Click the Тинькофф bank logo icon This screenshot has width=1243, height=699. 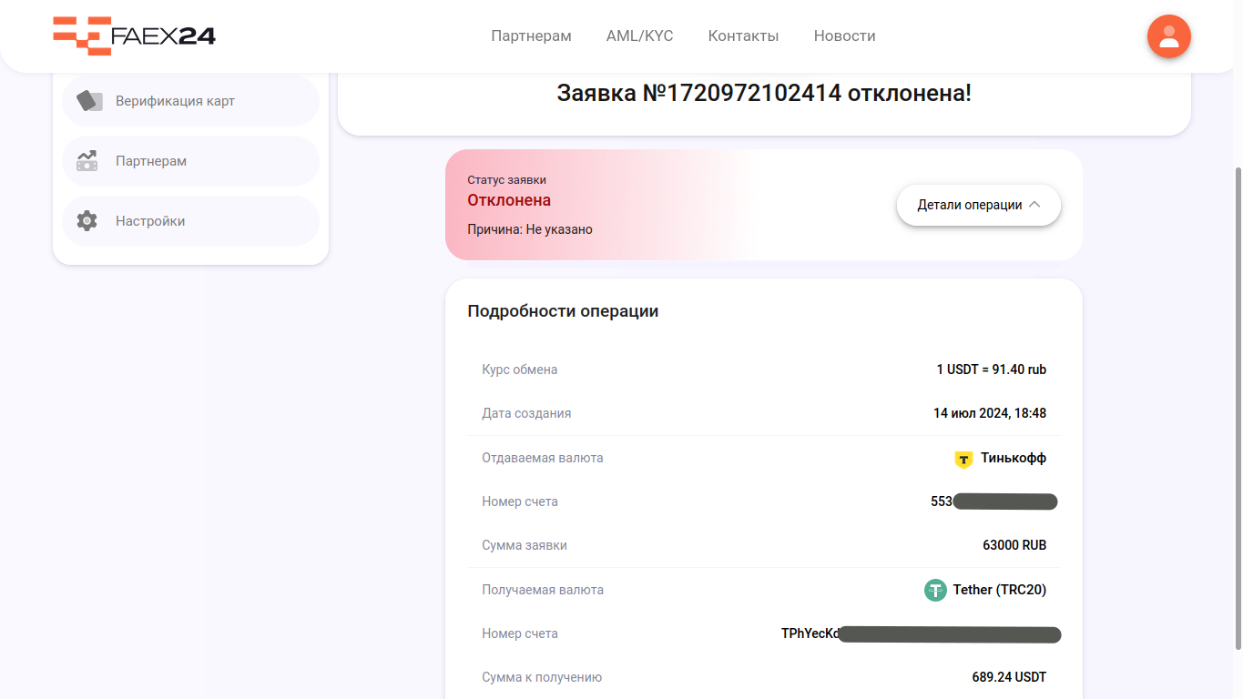click(x=963, y=459)
